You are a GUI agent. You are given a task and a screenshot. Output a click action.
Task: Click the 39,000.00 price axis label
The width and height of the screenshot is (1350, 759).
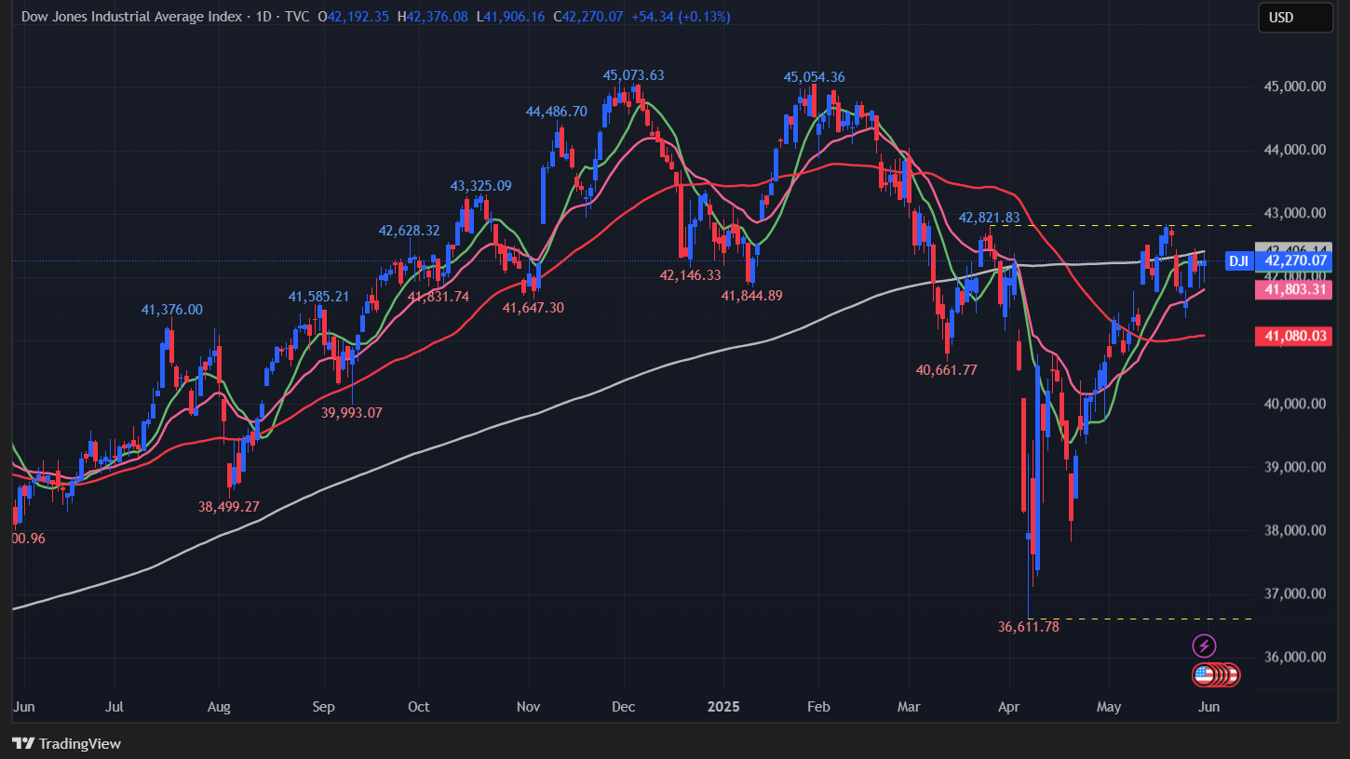point(1294,467)
